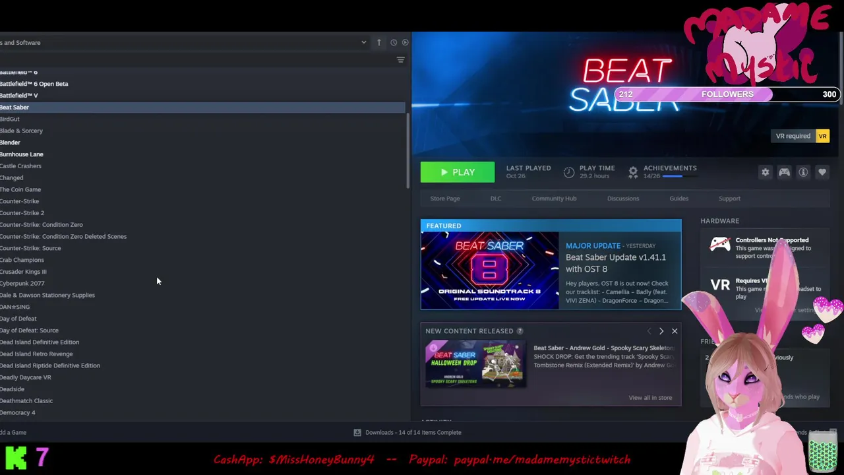Select Dead Island Definitive Edition

pos(202,342)
